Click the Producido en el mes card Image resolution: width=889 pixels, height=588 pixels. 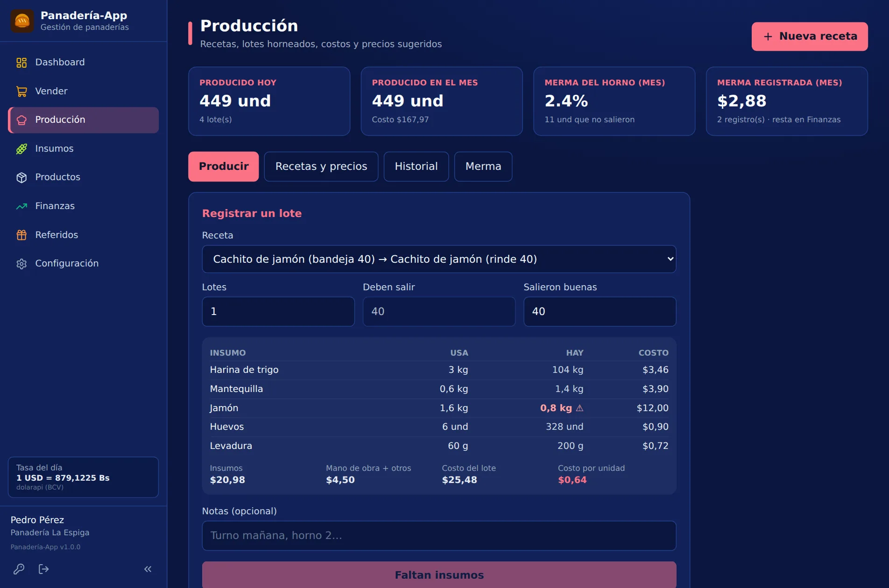tap(442, 101)
